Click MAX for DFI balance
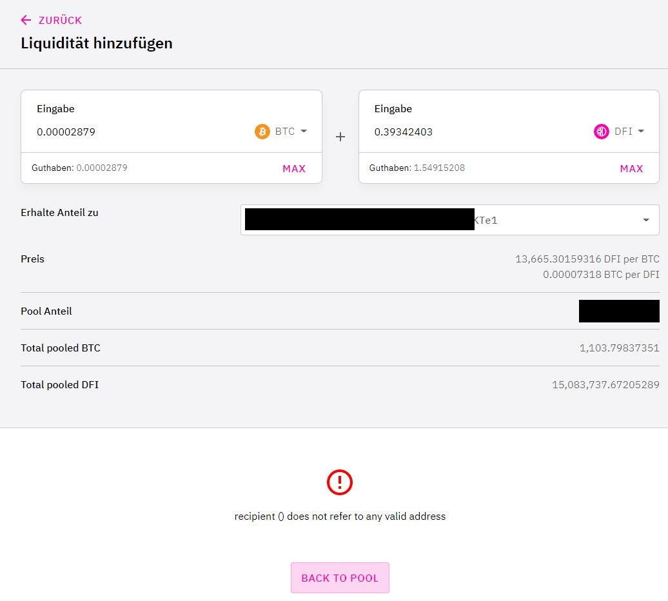668x601 pixels. pyautogui.click(x=631, y=169)
